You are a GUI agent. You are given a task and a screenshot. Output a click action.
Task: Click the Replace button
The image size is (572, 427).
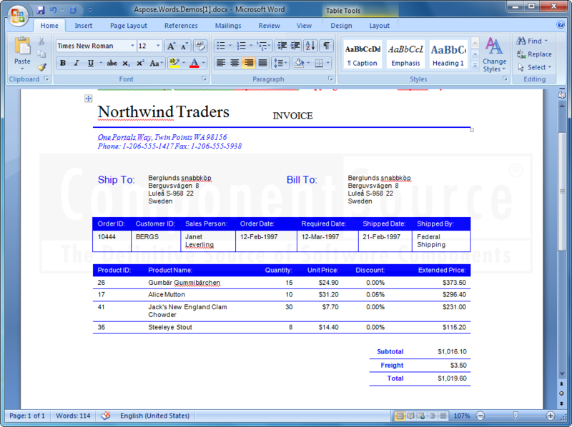(x=534, y=54)
